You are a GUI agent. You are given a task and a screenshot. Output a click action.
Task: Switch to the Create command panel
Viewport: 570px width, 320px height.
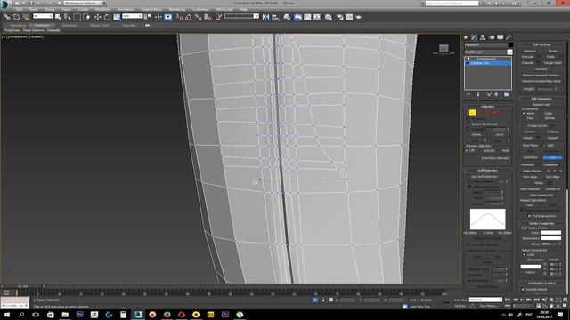click(x=466, y=37)
